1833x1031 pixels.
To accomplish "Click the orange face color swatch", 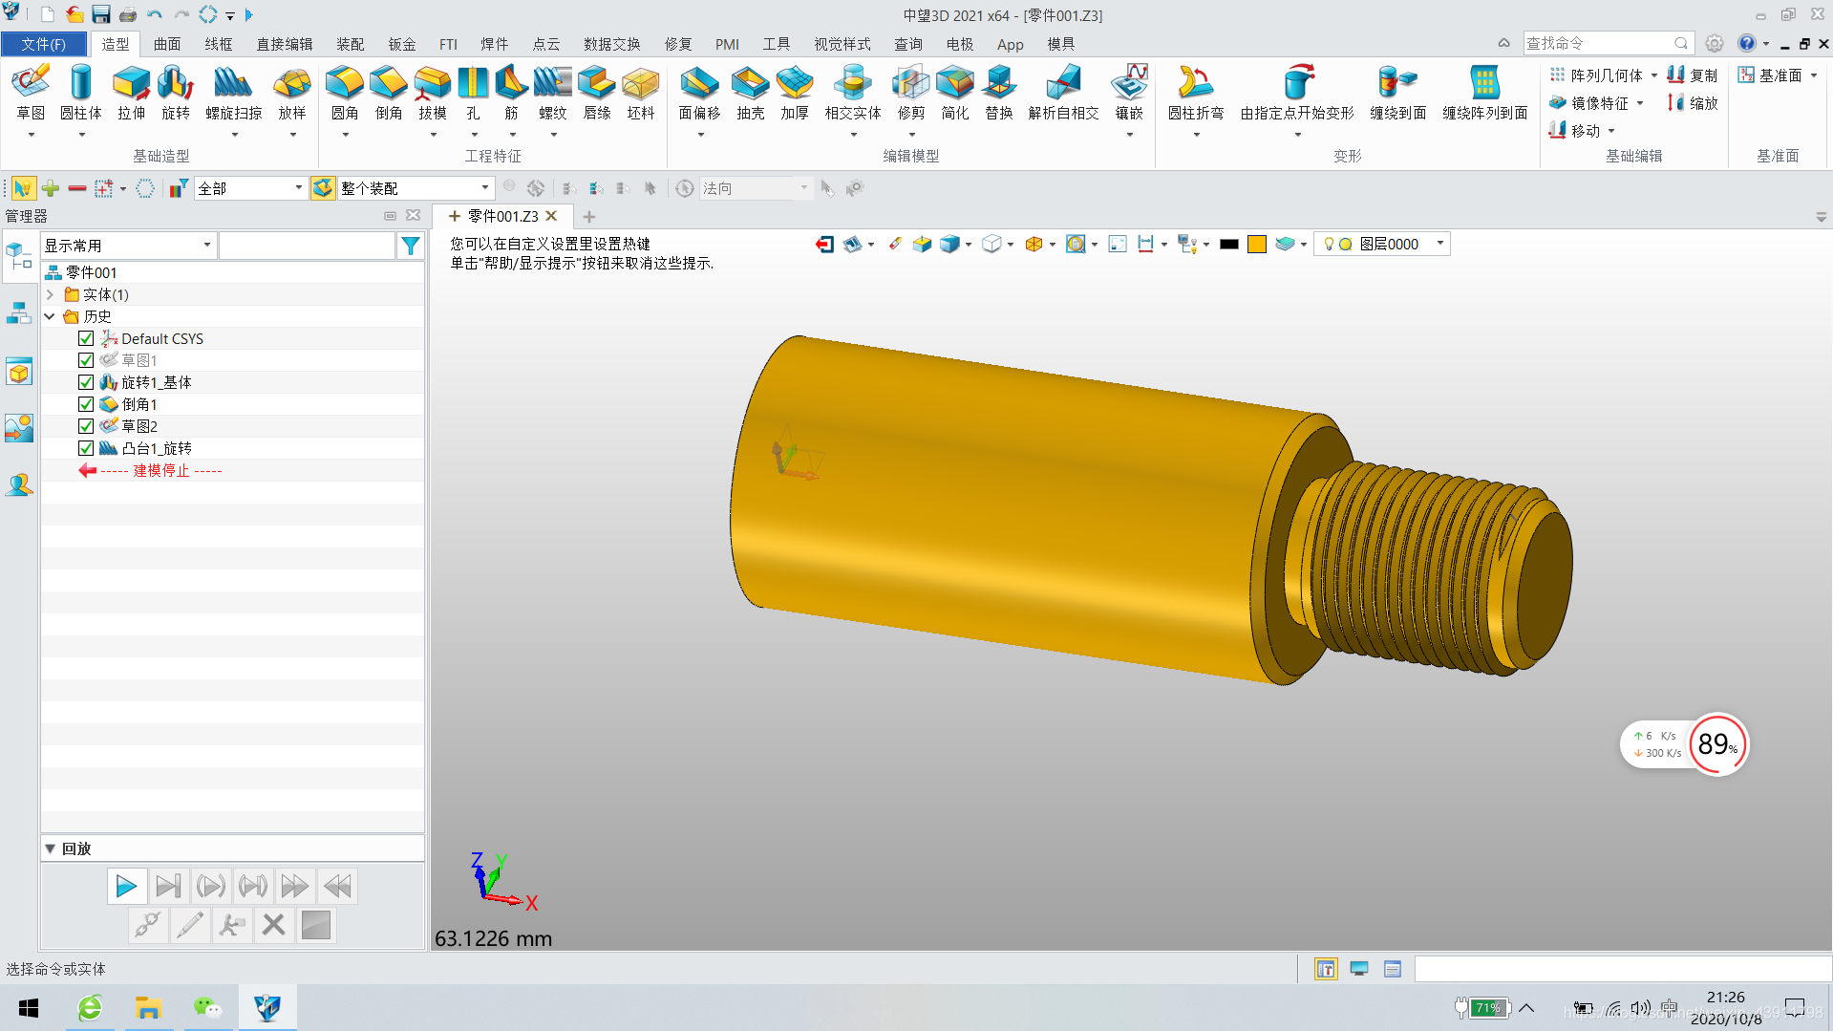I will pyautogui.click(x=1257, y=245).
